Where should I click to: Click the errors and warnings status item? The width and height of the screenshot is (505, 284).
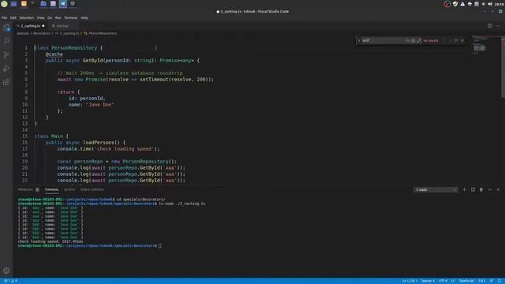click(10, 281)
